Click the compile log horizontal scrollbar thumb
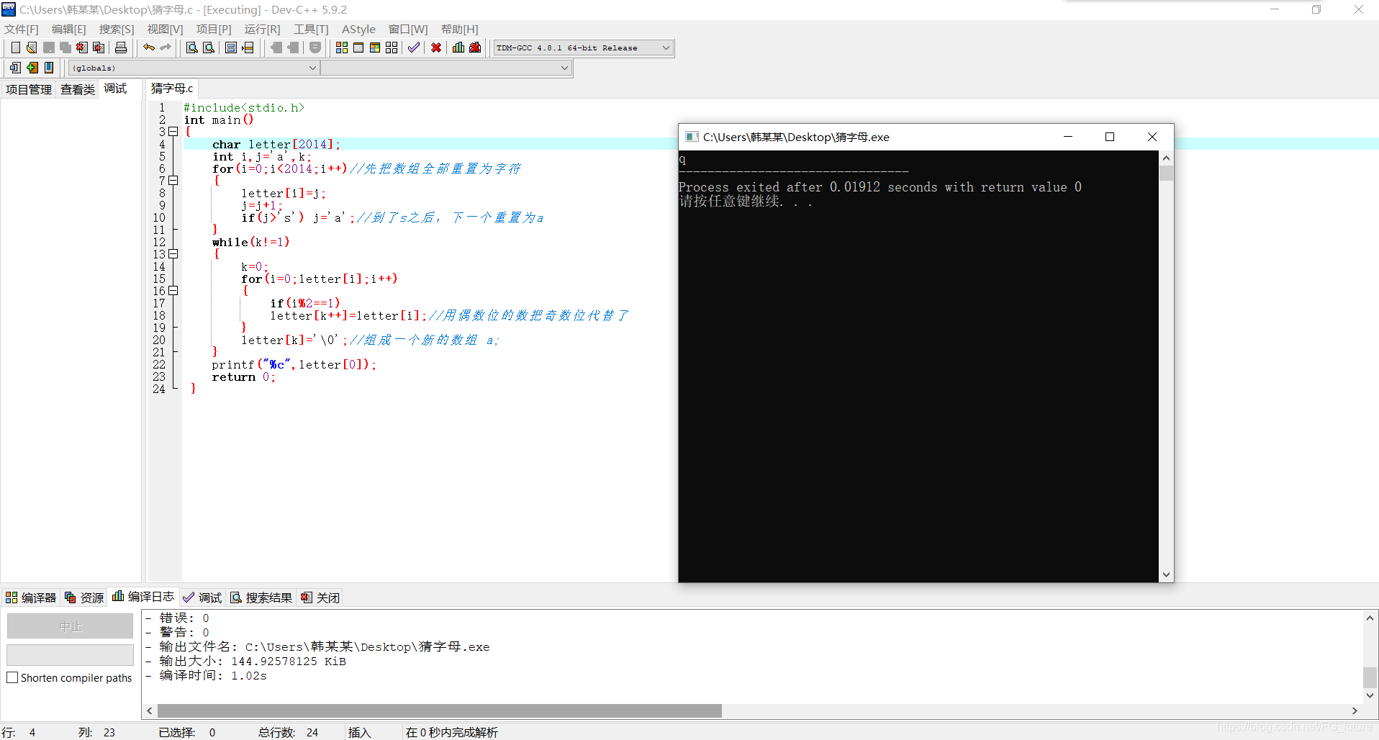Screen dimensions: 1379x740 tap(439, 710)
